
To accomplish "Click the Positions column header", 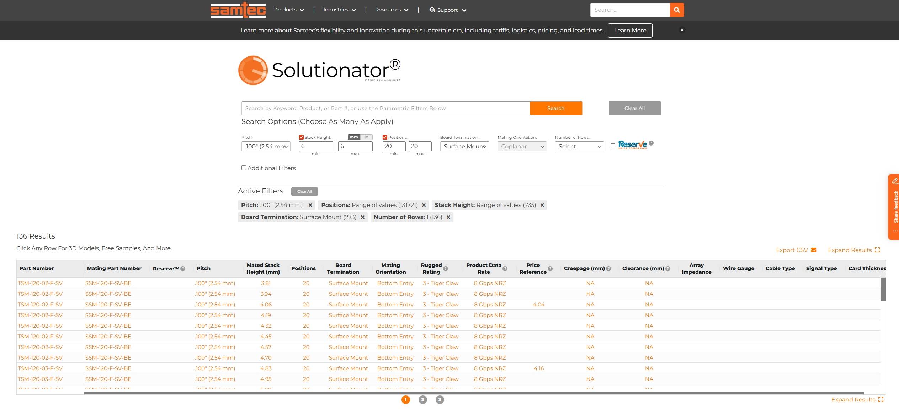I will tap(303, 269).
